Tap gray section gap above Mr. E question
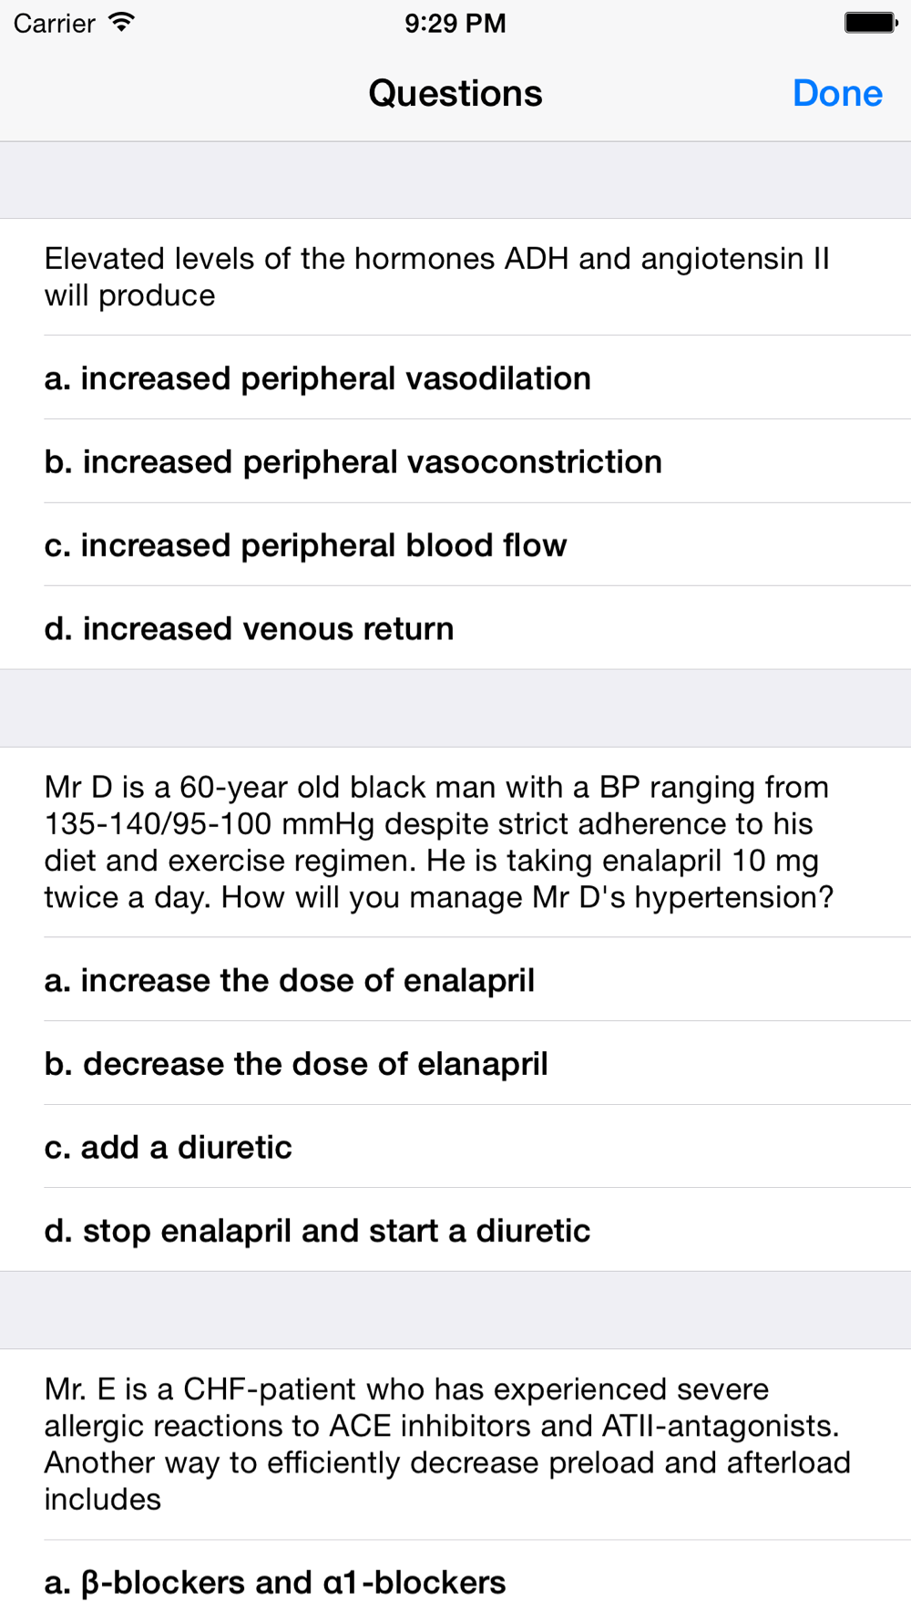Screen dimensions: 911x1621 click(455, 1310)
